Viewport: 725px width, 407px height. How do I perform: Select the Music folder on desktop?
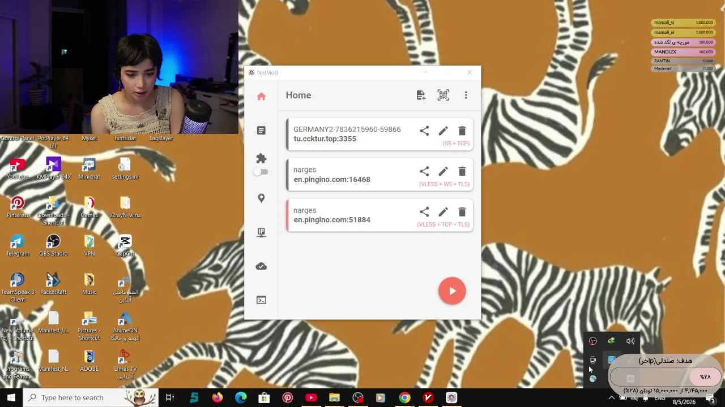[x=89, y=284]
